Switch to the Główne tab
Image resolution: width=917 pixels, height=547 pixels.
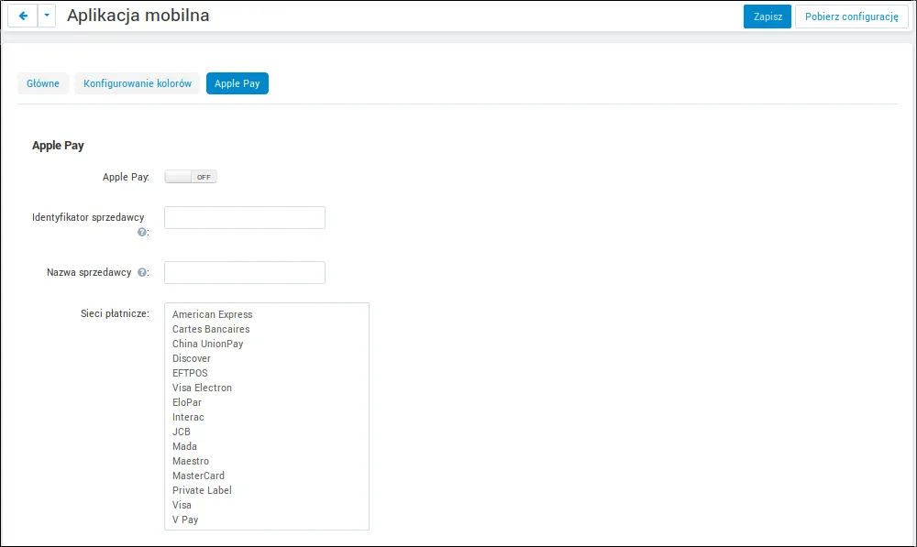(x=43, y=83)
